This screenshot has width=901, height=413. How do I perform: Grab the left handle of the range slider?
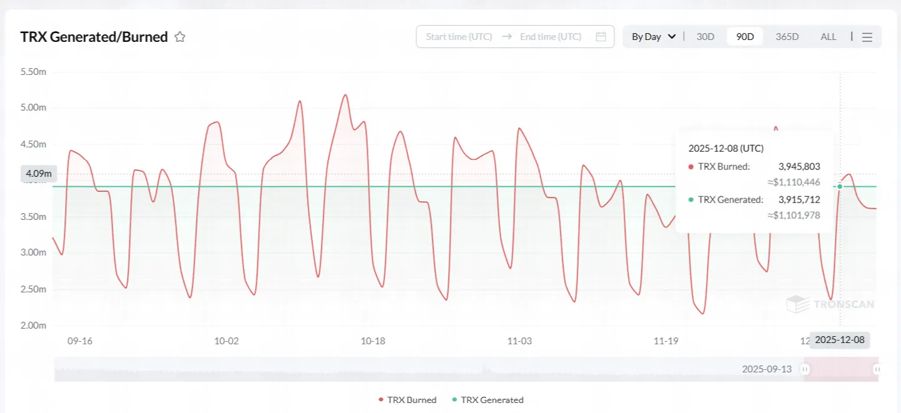point(805,369)
